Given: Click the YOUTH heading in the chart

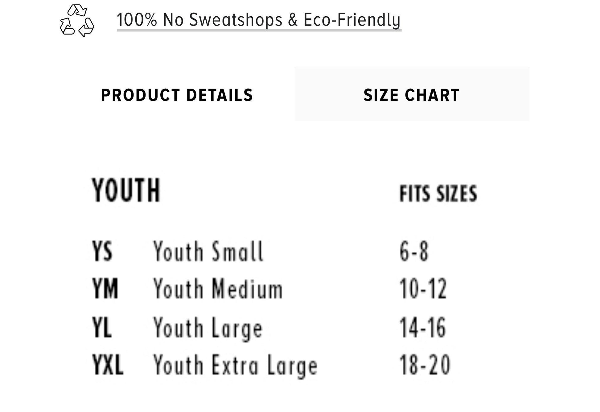Looking at the screenshot, I should pyautogui.click(x=126, y=190).
